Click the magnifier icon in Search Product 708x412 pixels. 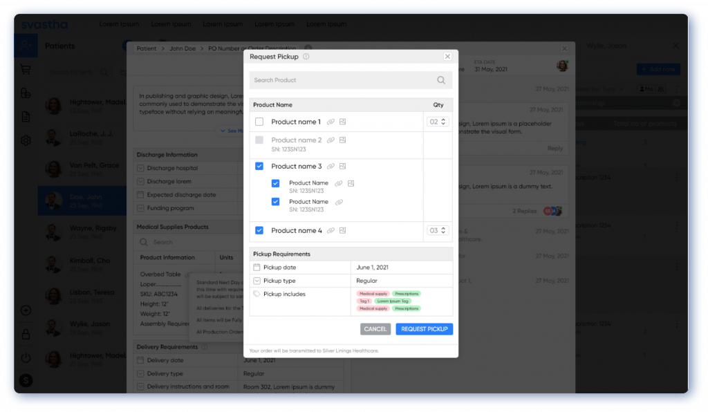pos(441,80)
